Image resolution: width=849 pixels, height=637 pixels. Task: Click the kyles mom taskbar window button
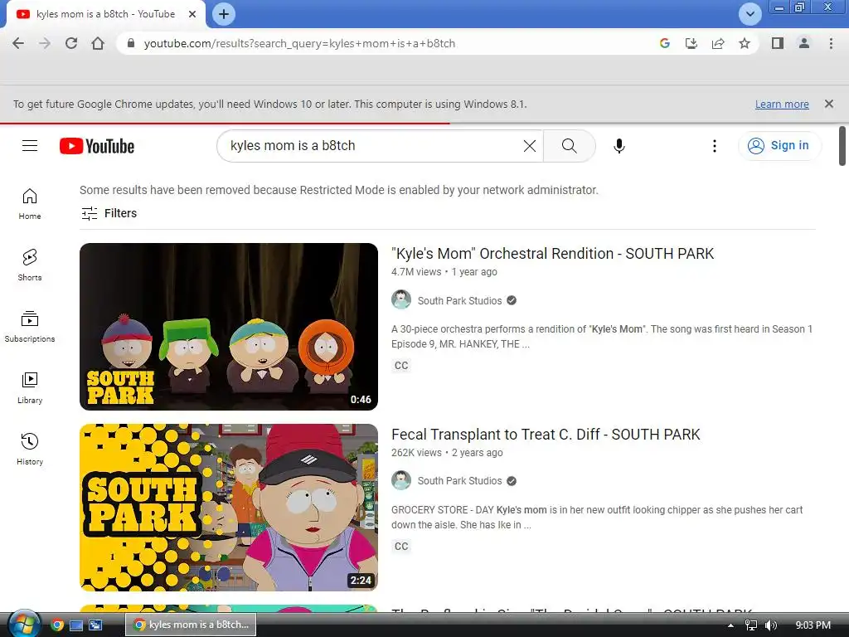point(192,625)
